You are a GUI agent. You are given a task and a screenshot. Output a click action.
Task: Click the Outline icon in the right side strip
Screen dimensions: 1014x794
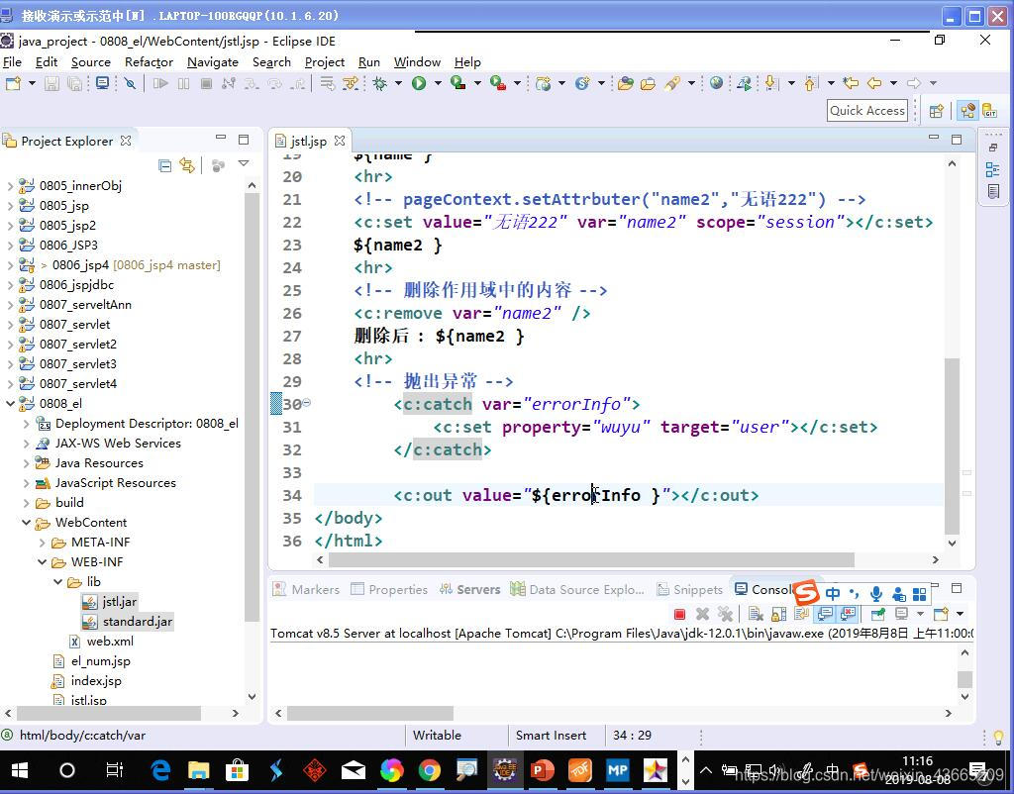click(x=992, y=170)
